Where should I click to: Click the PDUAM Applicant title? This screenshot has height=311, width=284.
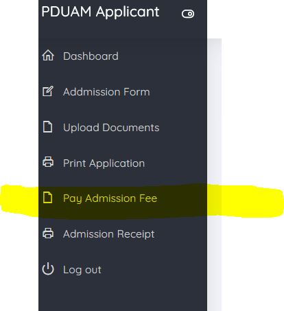[100, 12]
